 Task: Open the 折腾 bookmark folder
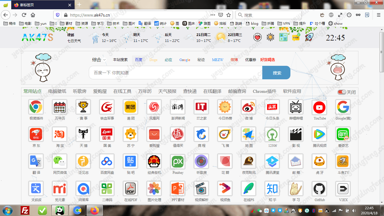point(268,23)
